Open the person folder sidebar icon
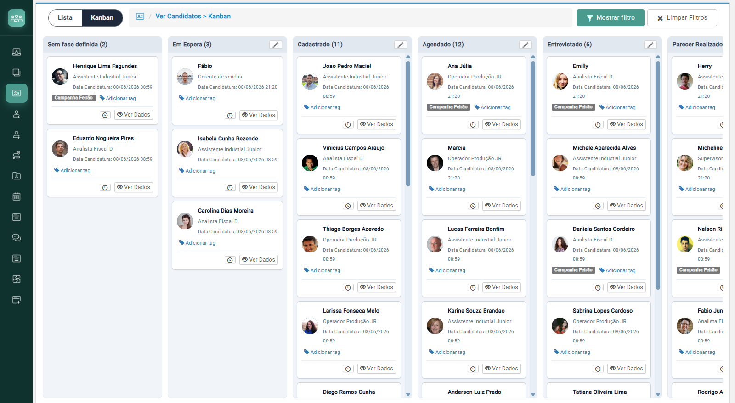This screenshot has width=735, height=403. coord(17,176)
